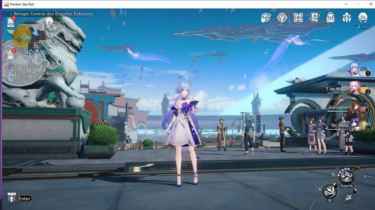
Task: Click the Honkai: Star Rail title bar icon
Action: pos(6,4)
